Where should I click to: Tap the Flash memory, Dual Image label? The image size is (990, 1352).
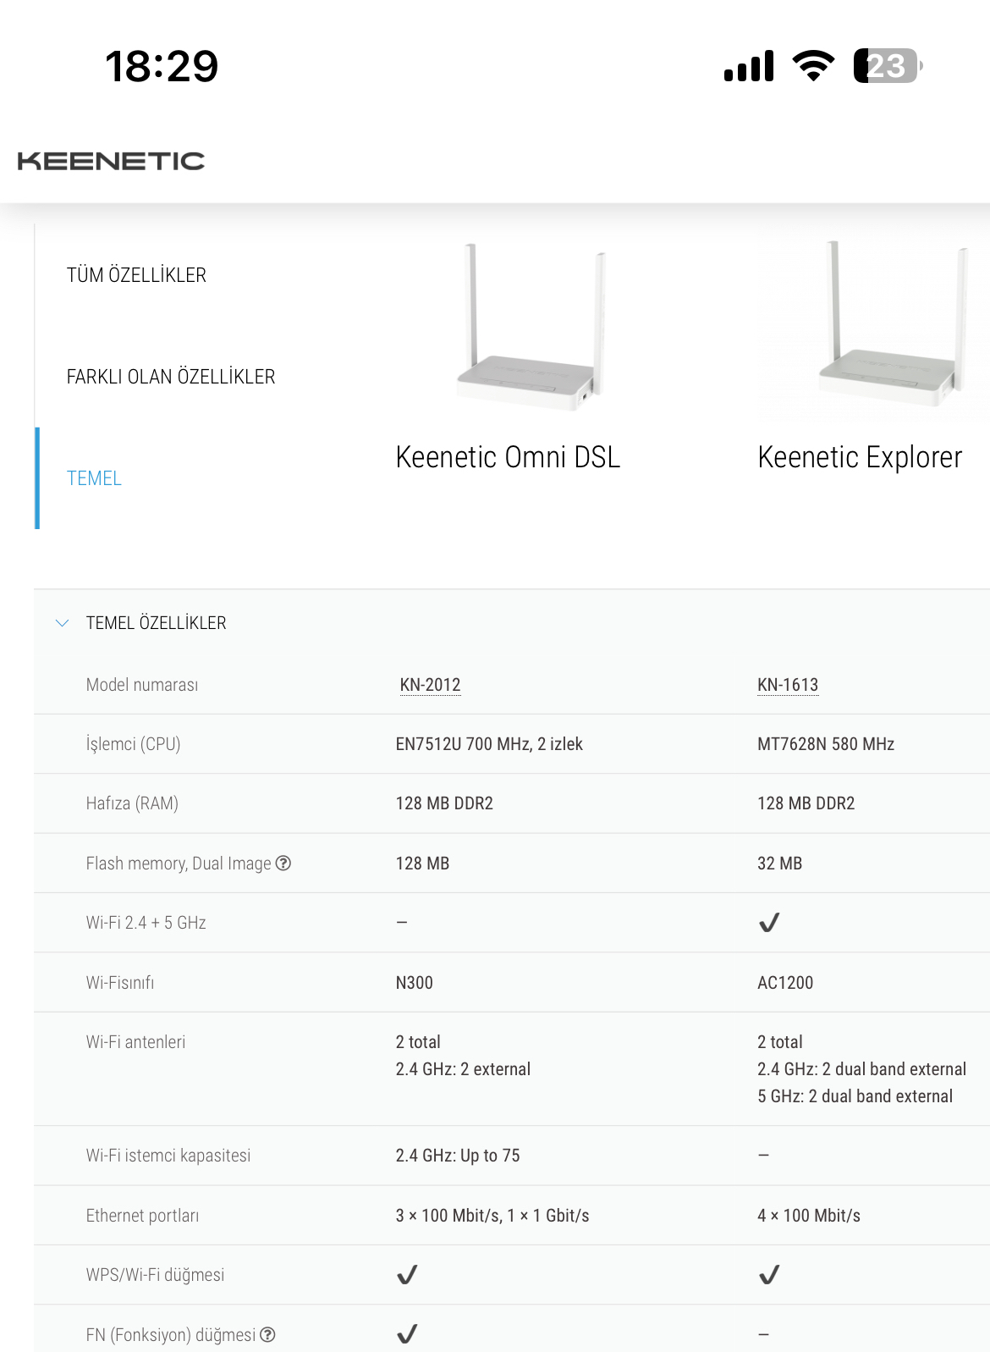(179, 864)
